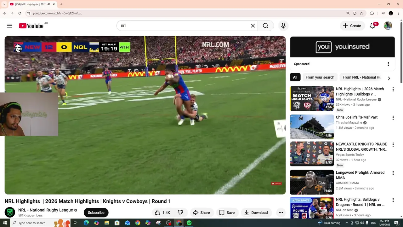This screenshot has width=403, height=227.
Task: Subscribe to the NRL channel
Action: [x=96, y=212]
